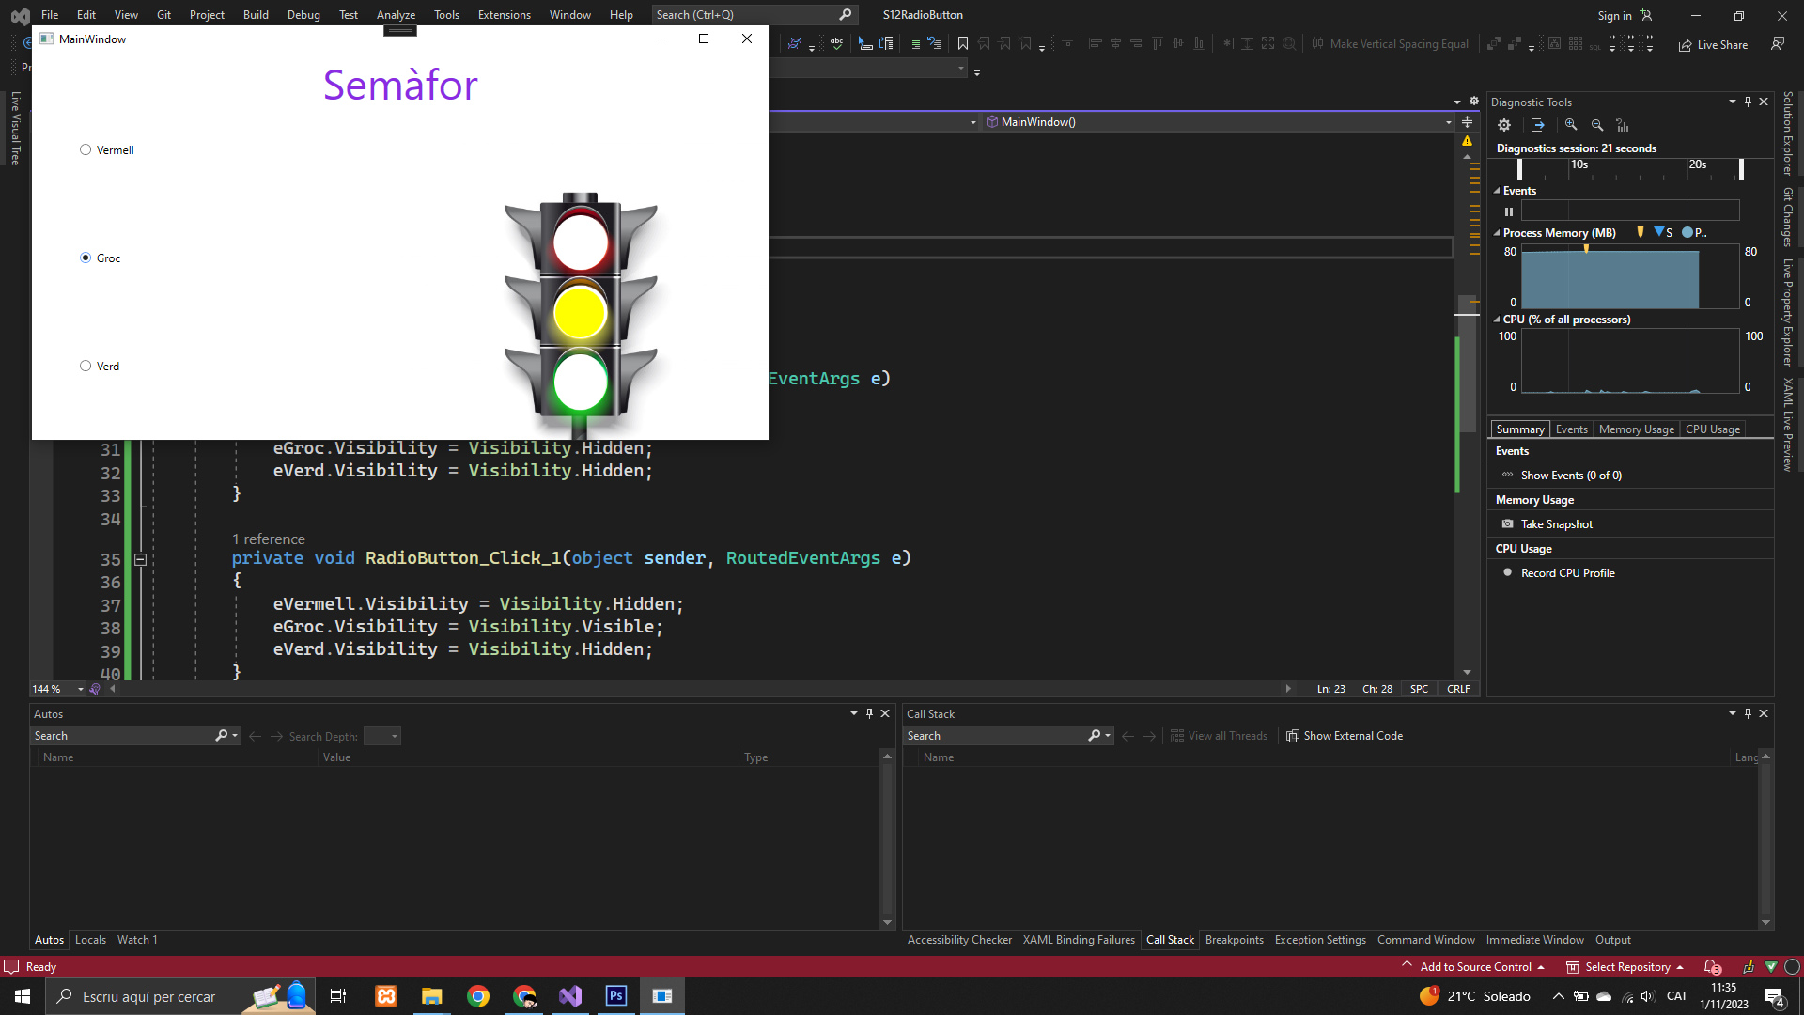
Task: Select the Verd radio button
Action: click(x=86, y=367)
